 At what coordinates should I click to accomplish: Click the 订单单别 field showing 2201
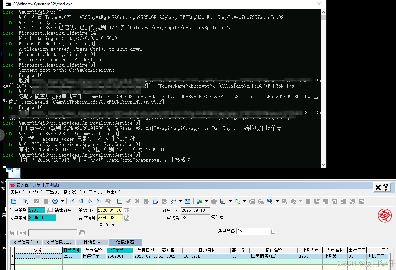click(x=37, y=210)
